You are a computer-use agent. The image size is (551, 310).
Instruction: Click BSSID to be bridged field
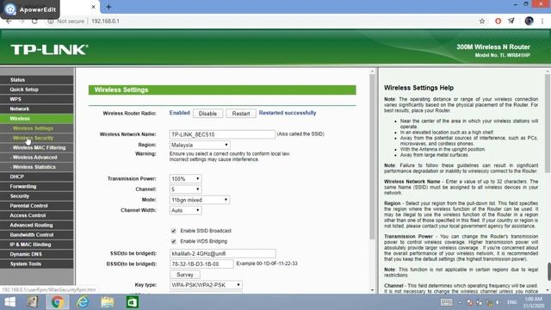[201, 264]
